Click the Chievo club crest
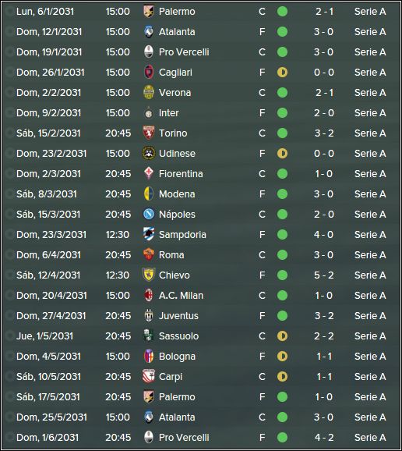 [149, 275]
